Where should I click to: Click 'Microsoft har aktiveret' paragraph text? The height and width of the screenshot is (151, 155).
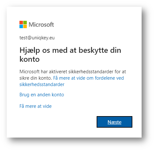point(43,72)
